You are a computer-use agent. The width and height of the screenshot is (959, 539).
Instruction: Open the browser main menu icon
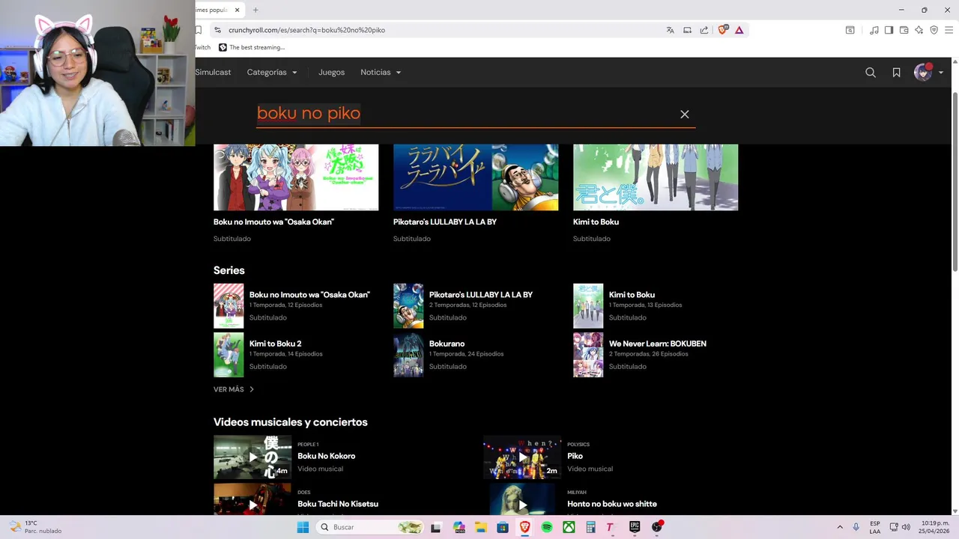click(949, 30)
